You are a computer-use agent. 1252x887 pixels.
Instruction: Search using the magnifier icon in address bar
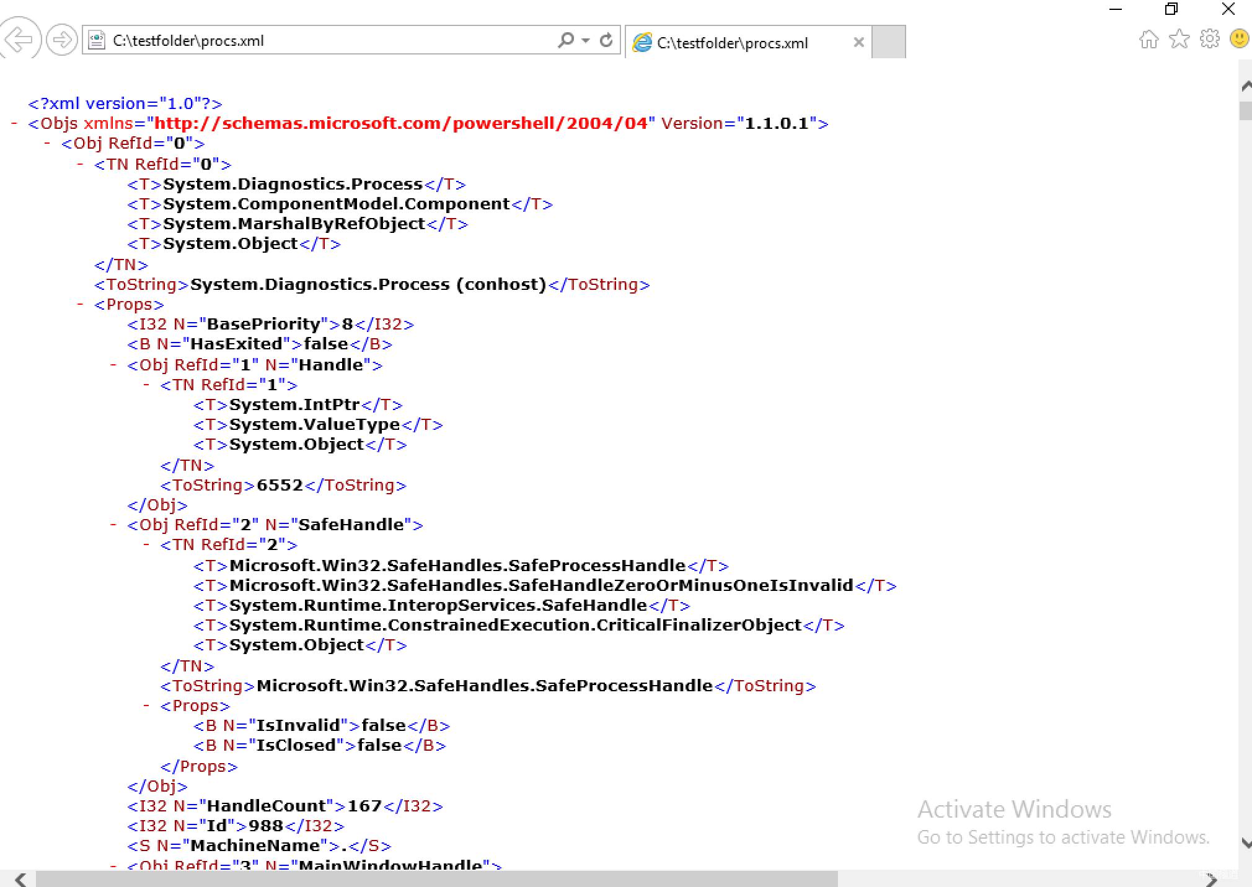(x=565, y=40)
